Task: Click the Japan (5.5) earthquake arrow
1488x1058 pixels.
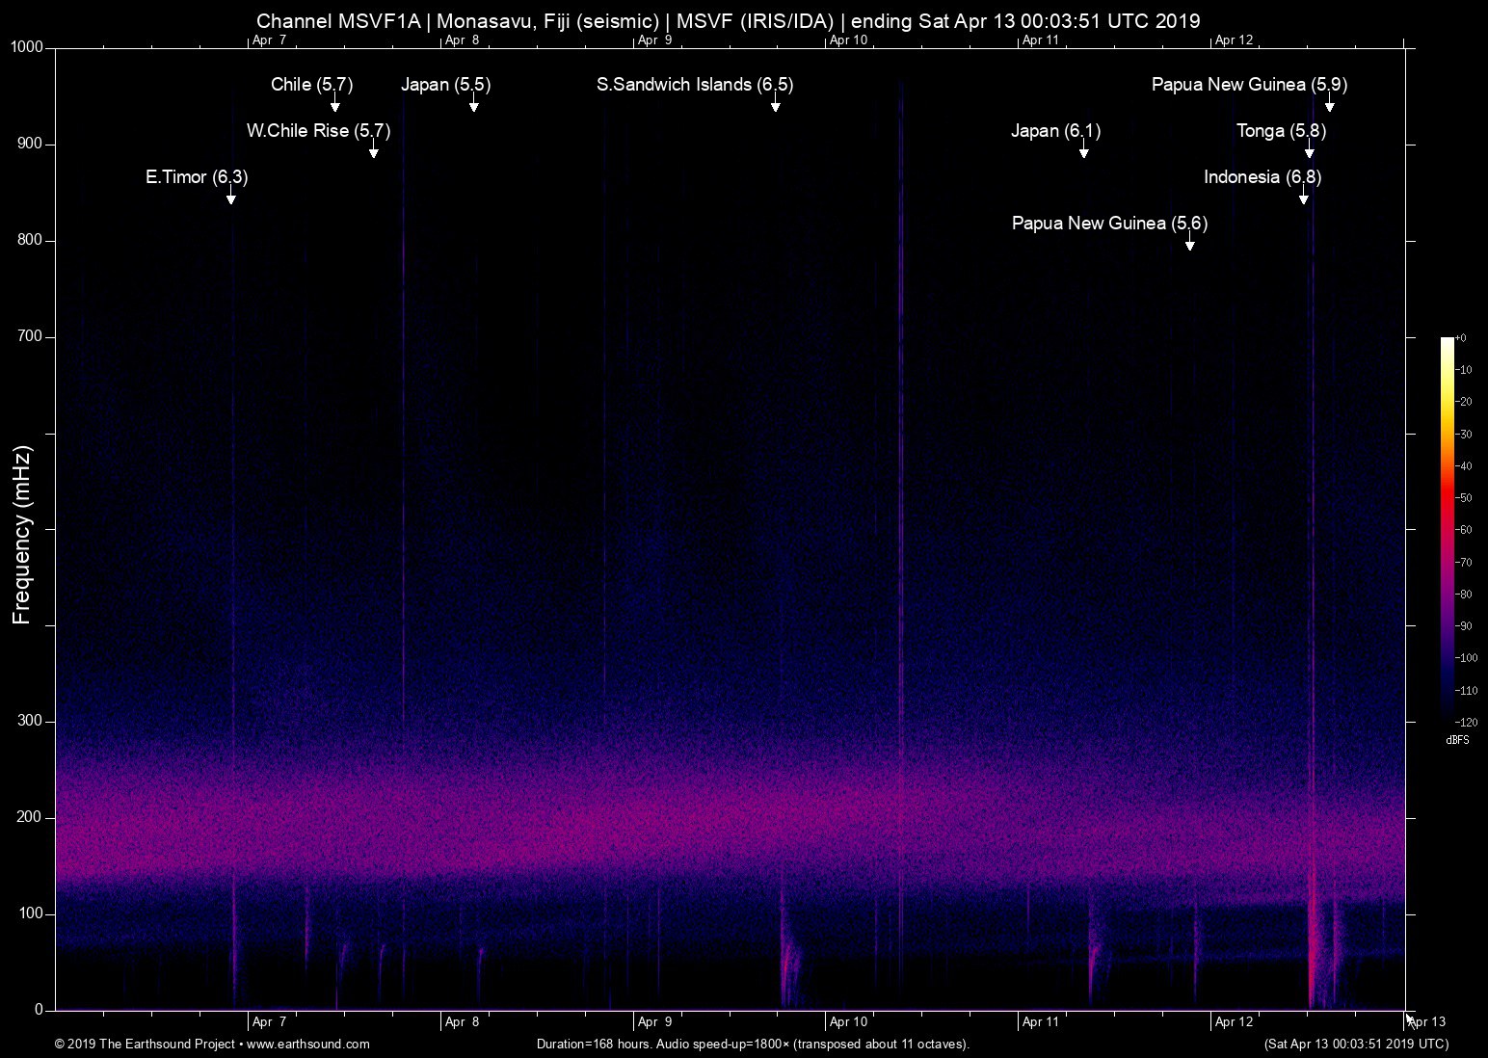Action: tap(473, 106)
